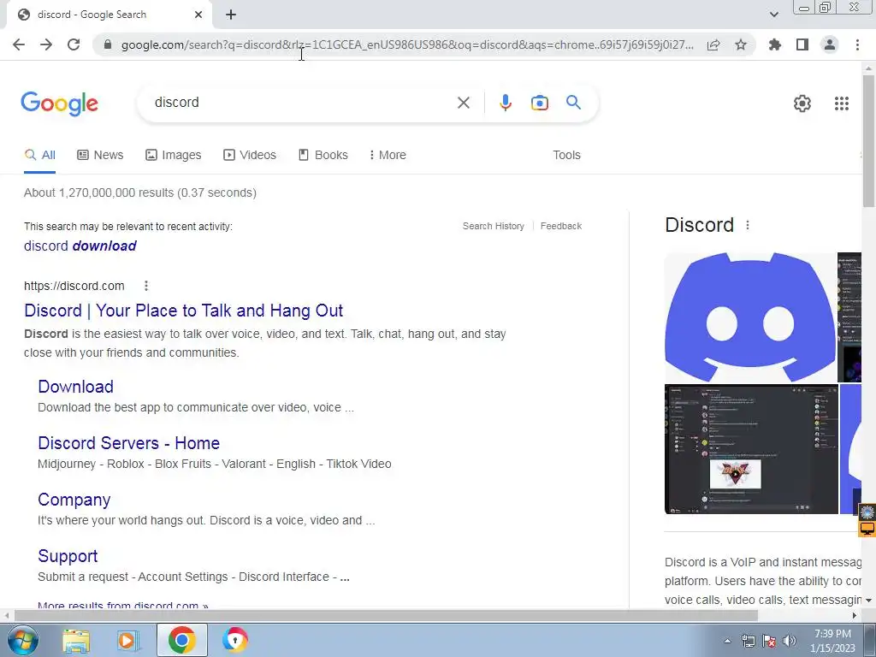Open the Discord knowledge panel options menu

[x=748, y=225]
